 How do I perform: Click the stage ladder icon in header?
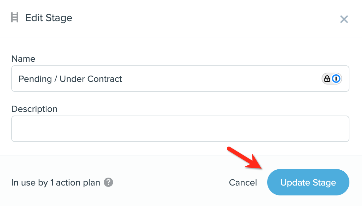pos(14,17)
